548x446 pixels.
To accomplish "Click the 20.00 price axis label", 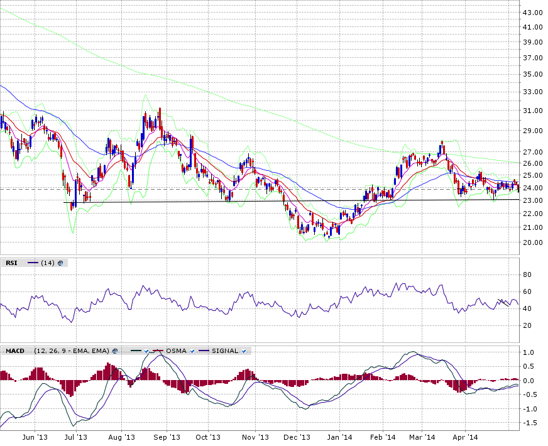I will pos(532,242).
